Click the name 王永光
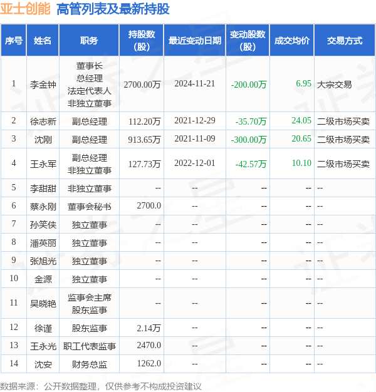 43,346
